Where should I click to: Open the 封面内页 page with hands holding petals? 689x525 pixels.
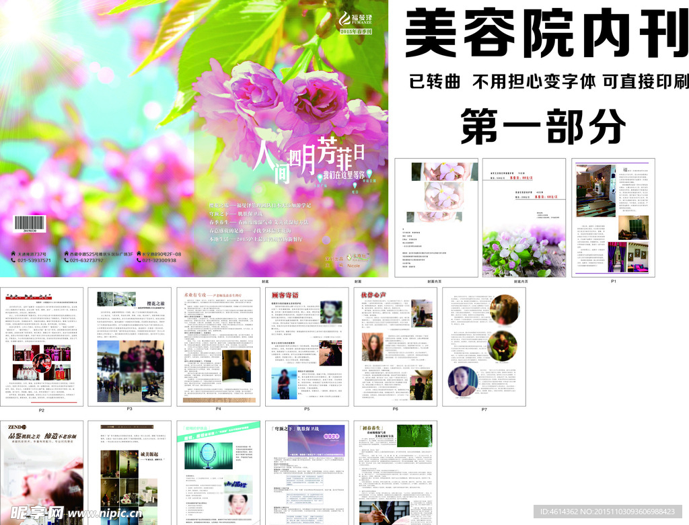click(x=436, y=218)
